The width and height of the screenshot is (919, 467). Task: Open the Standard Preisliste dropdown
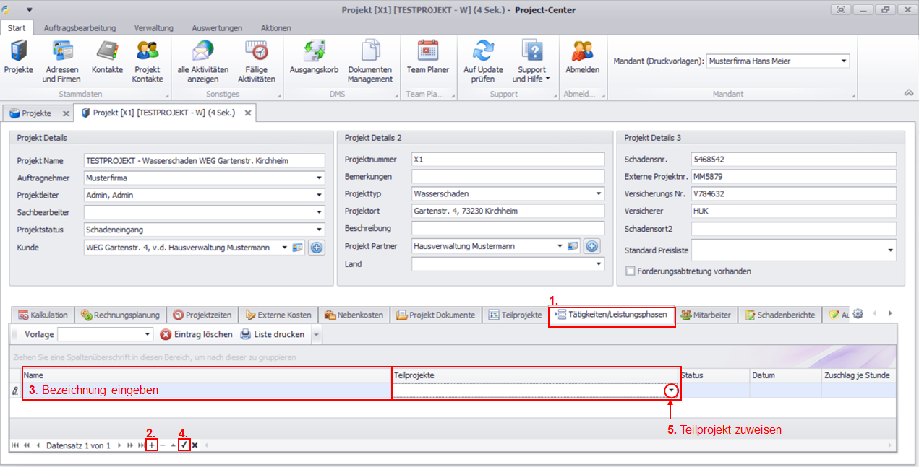coord(889,250)
